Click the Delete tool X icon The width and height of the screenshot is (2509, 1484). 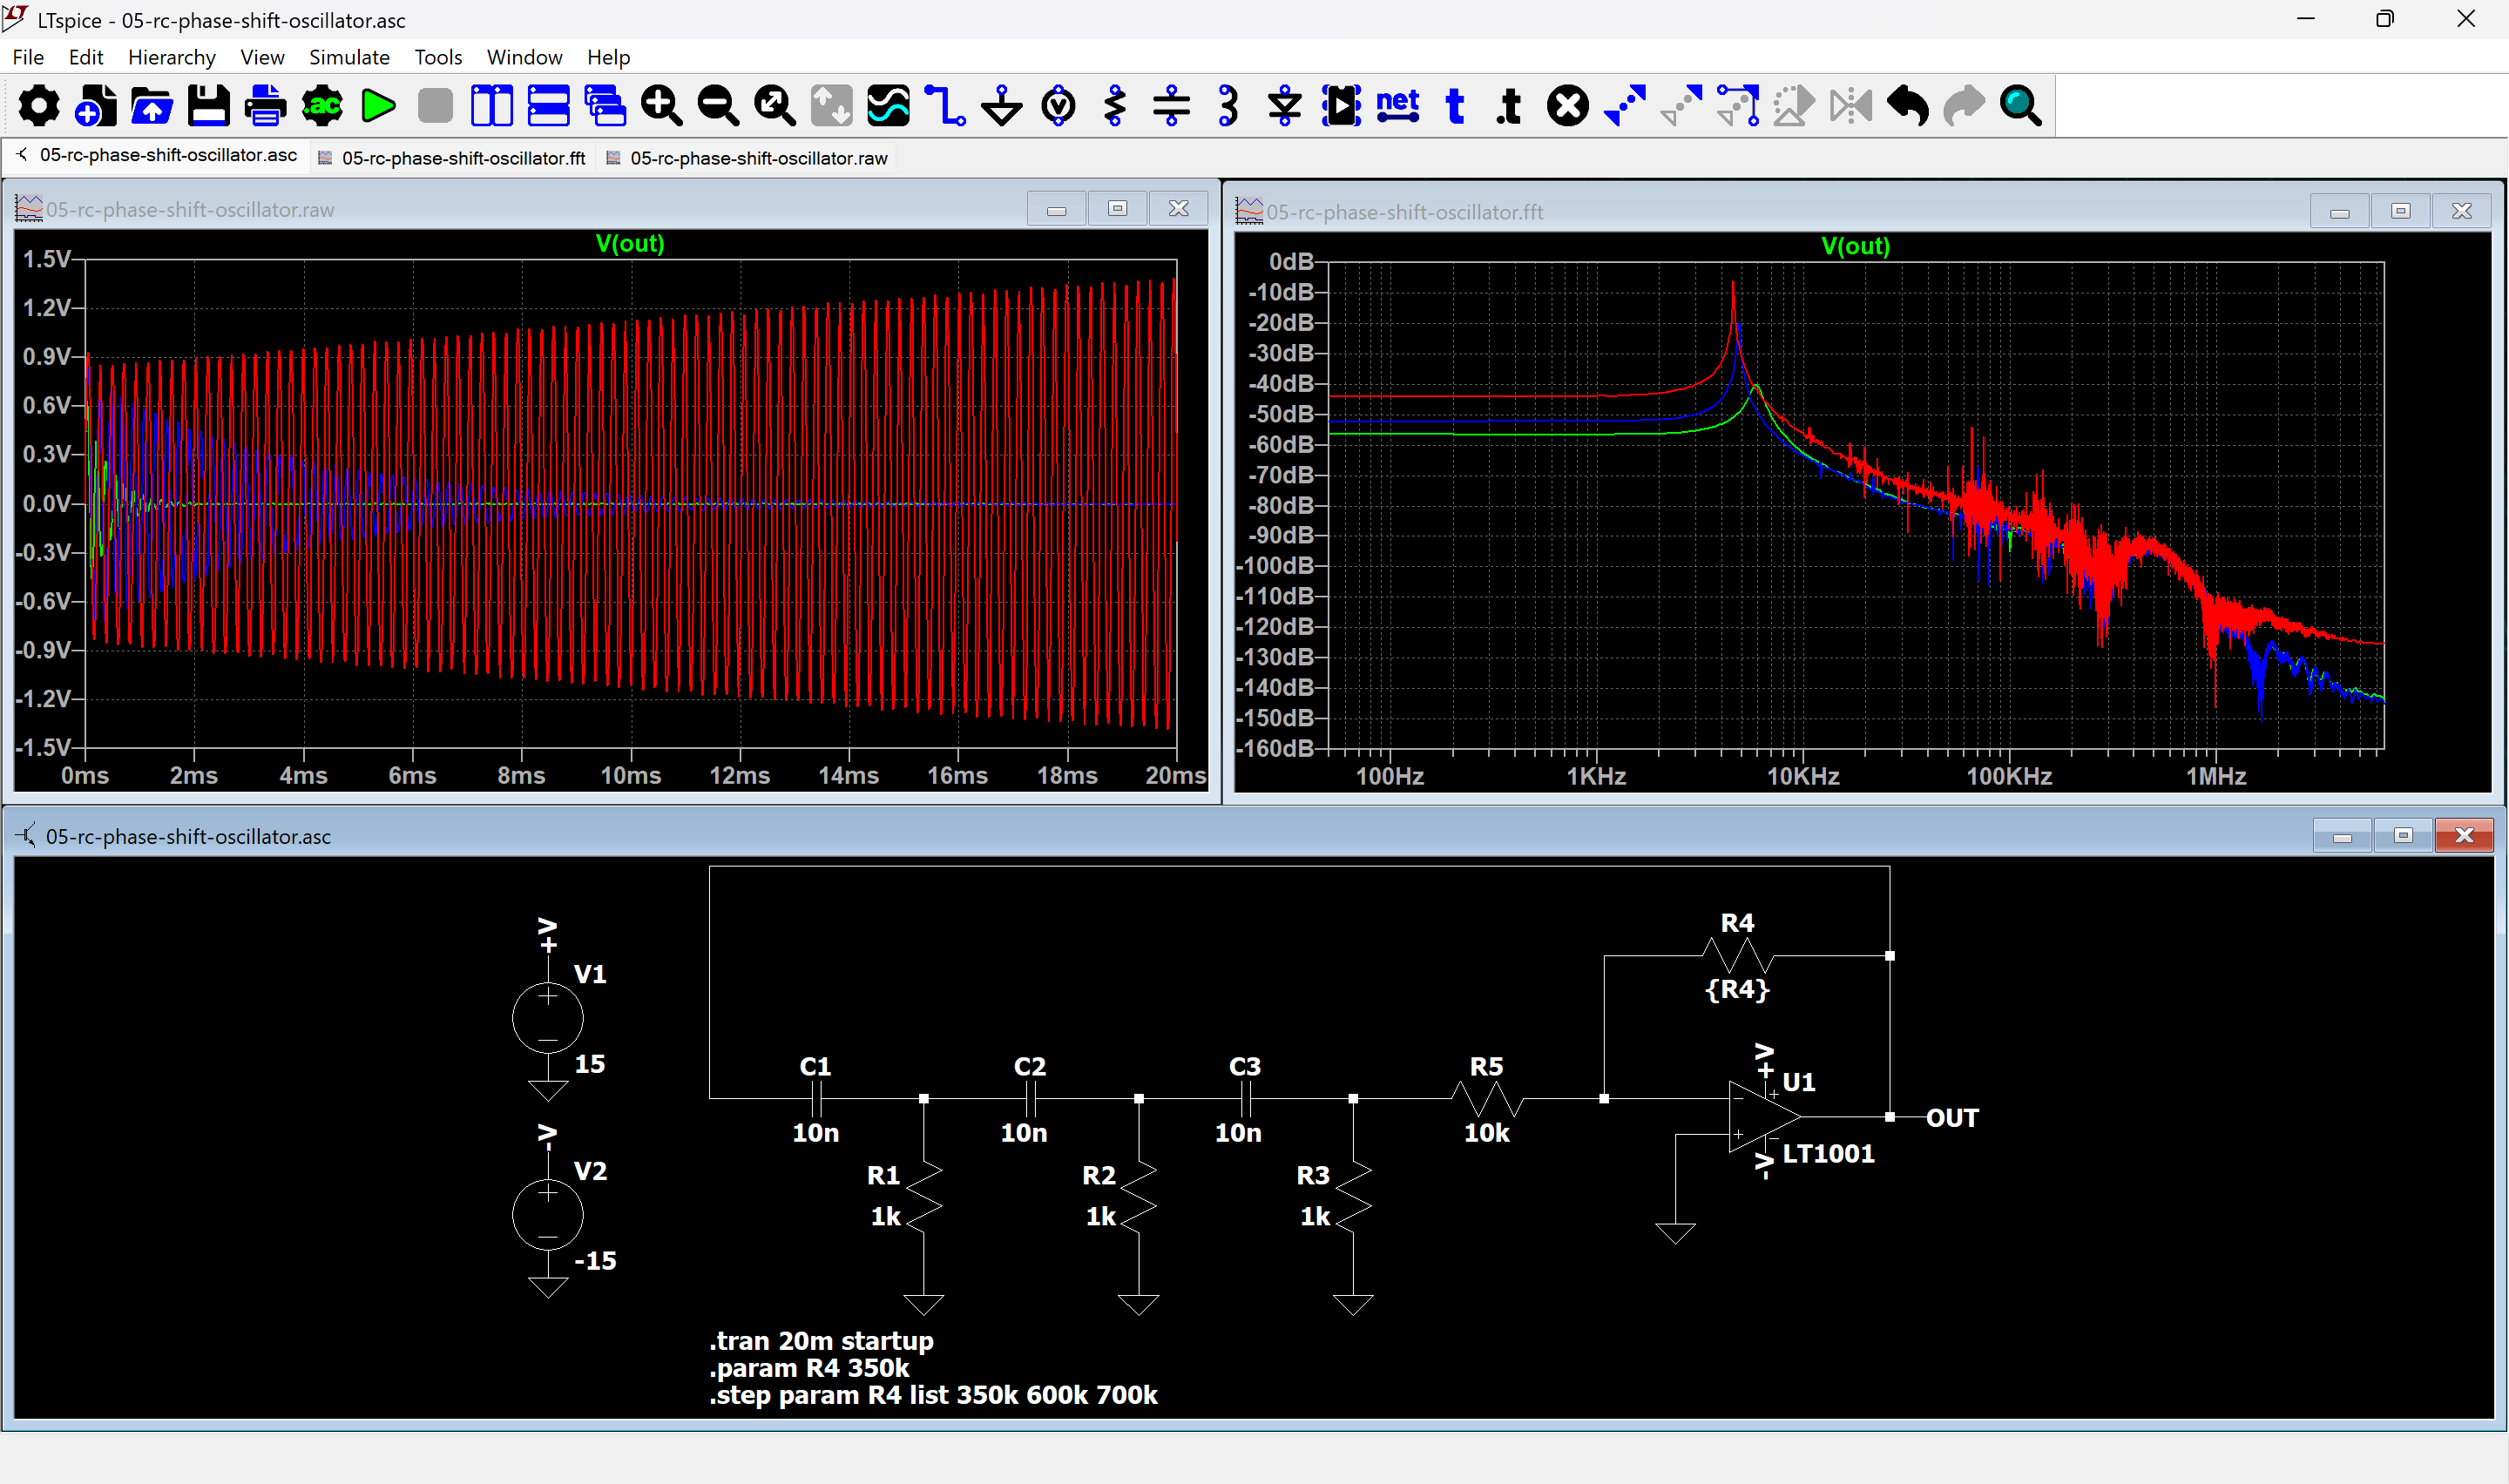[x=1567, y=106]
